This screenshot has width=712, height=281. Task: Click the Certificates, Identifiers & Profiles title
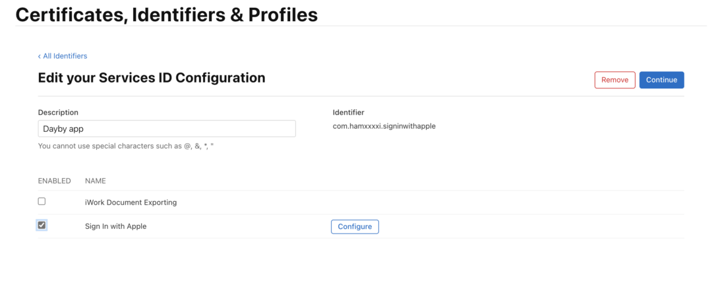click(167, 15)
